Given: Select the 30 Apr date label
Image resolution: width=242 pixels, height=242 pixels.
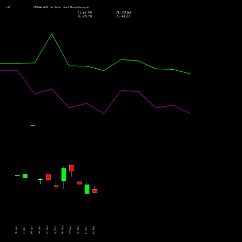Looking at the screenshot, I should pos(39,230).
